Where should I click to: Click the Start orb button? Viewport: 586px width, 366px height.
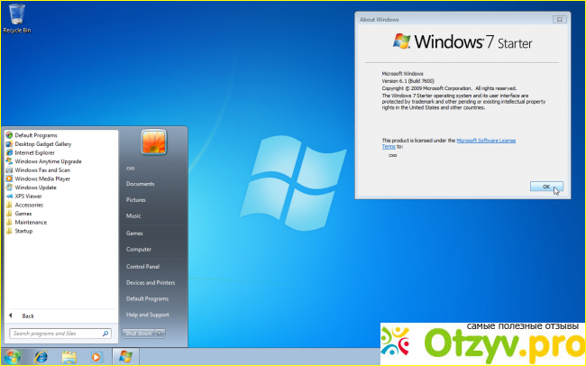(x=13, y=357)
